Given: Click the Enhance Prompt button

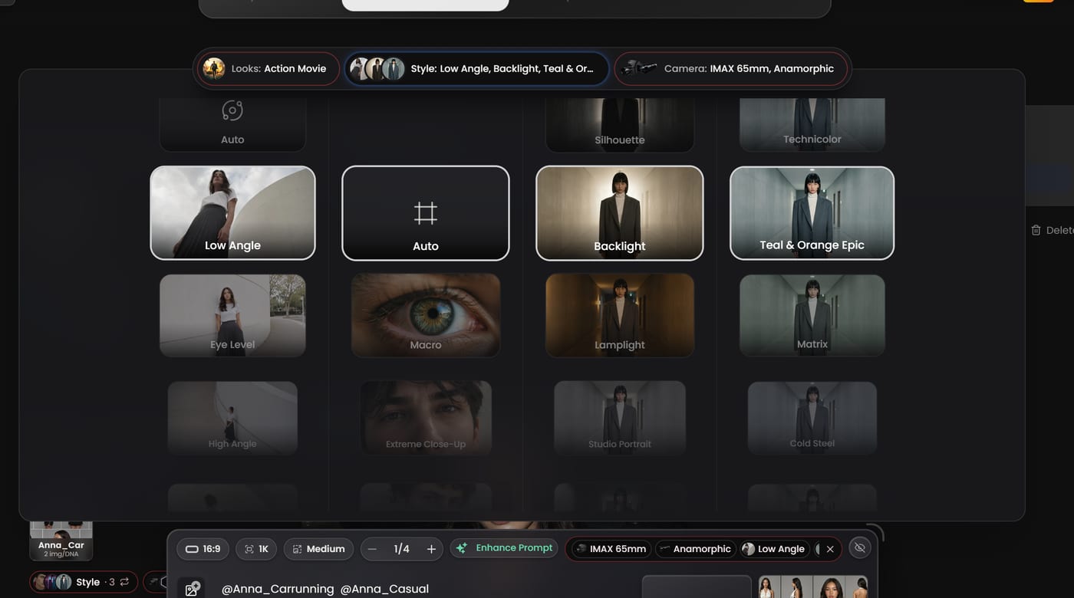Looking at the screenshot, I should point(504,548).
